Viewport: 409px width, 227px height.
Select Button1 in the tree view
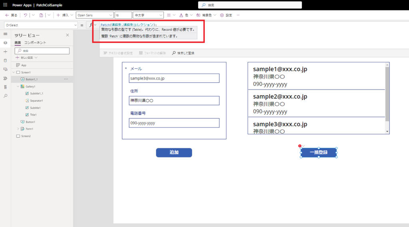tap(30, 122)
